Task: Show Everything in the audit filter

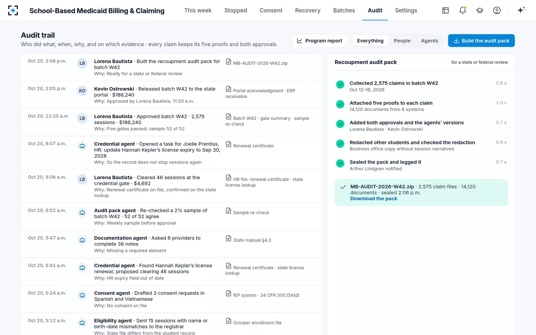Action: (x=370, y=41)
